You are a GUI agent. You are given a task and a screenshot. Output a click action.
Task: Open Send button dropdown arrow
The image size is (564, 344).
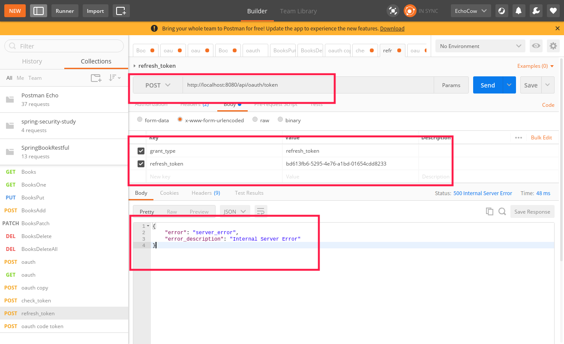point(509,85)
